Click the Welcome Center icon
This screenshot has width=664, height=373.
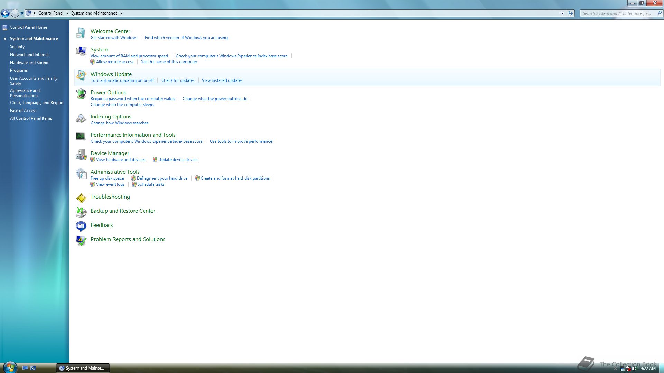coord(81,33)
